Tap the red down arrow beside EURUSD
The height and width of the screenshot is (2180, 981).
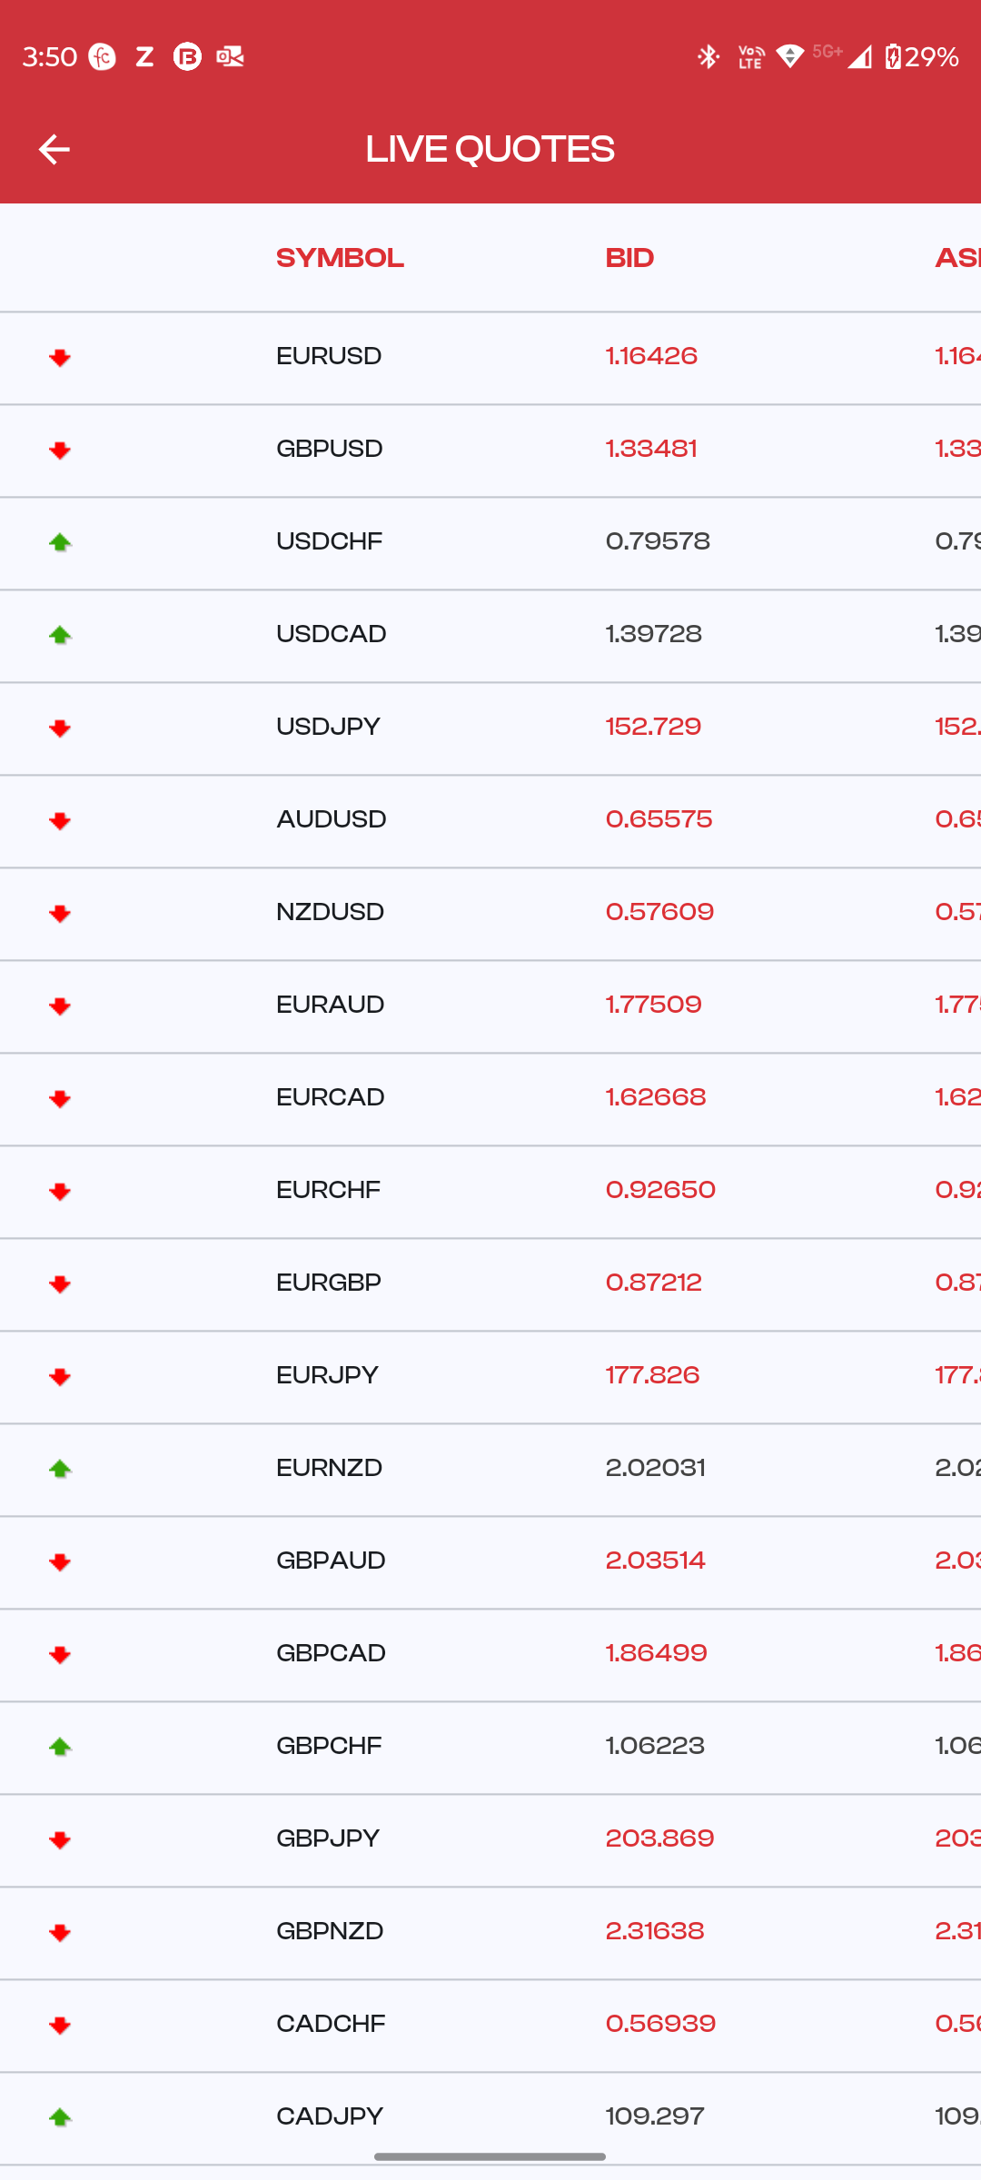60,357
